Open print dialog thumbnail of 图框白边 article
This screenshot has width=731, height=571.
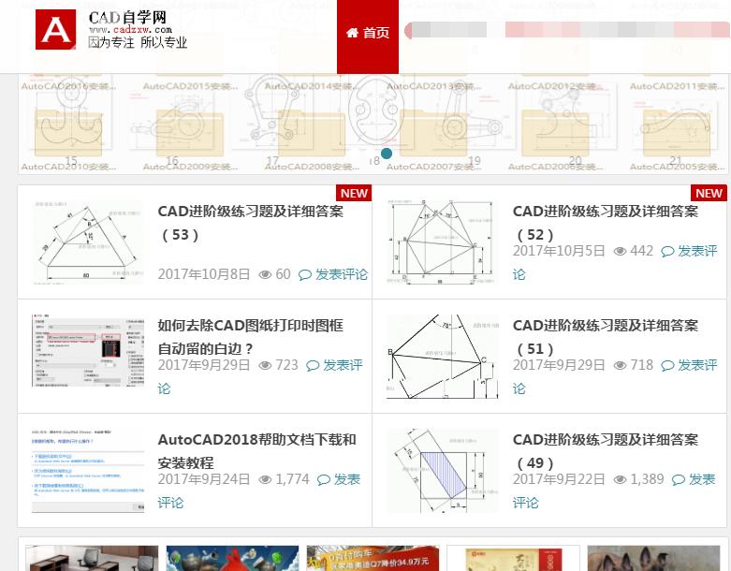88,350
